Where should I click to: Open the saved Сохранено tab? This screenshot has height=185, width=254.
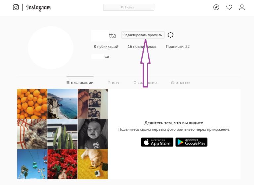tap(145, 83)
